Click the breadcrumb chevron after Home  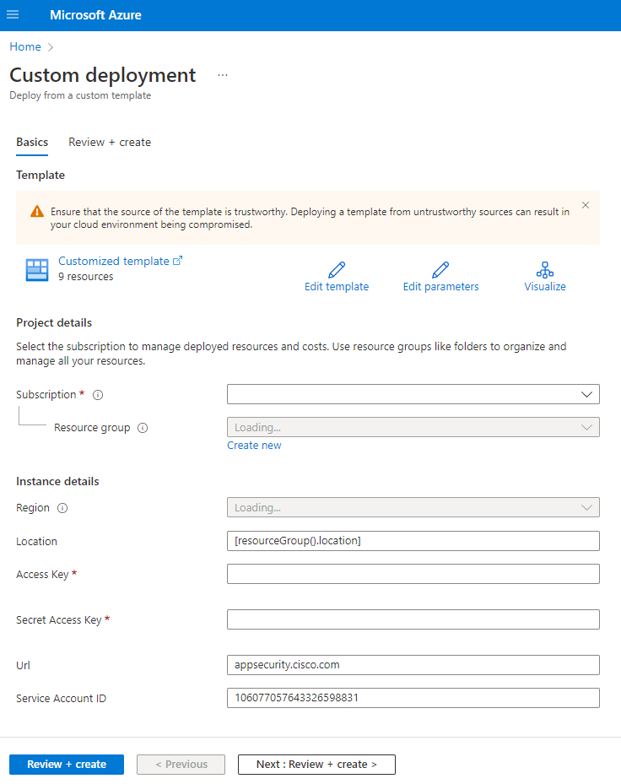51,47
